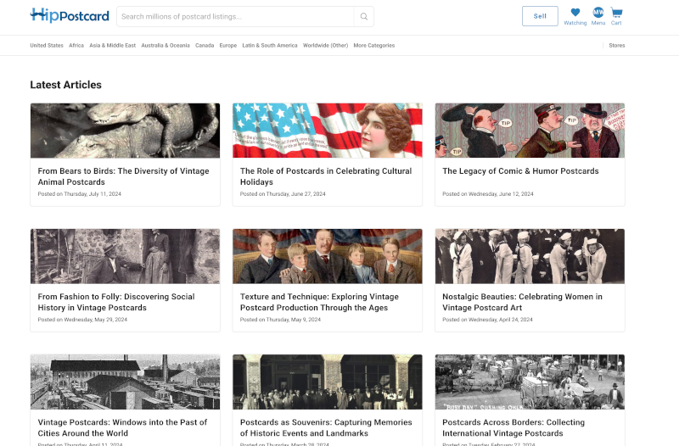Read 'Celebrating Cultural Holidays' article title
679x446 pixels.
326,176
